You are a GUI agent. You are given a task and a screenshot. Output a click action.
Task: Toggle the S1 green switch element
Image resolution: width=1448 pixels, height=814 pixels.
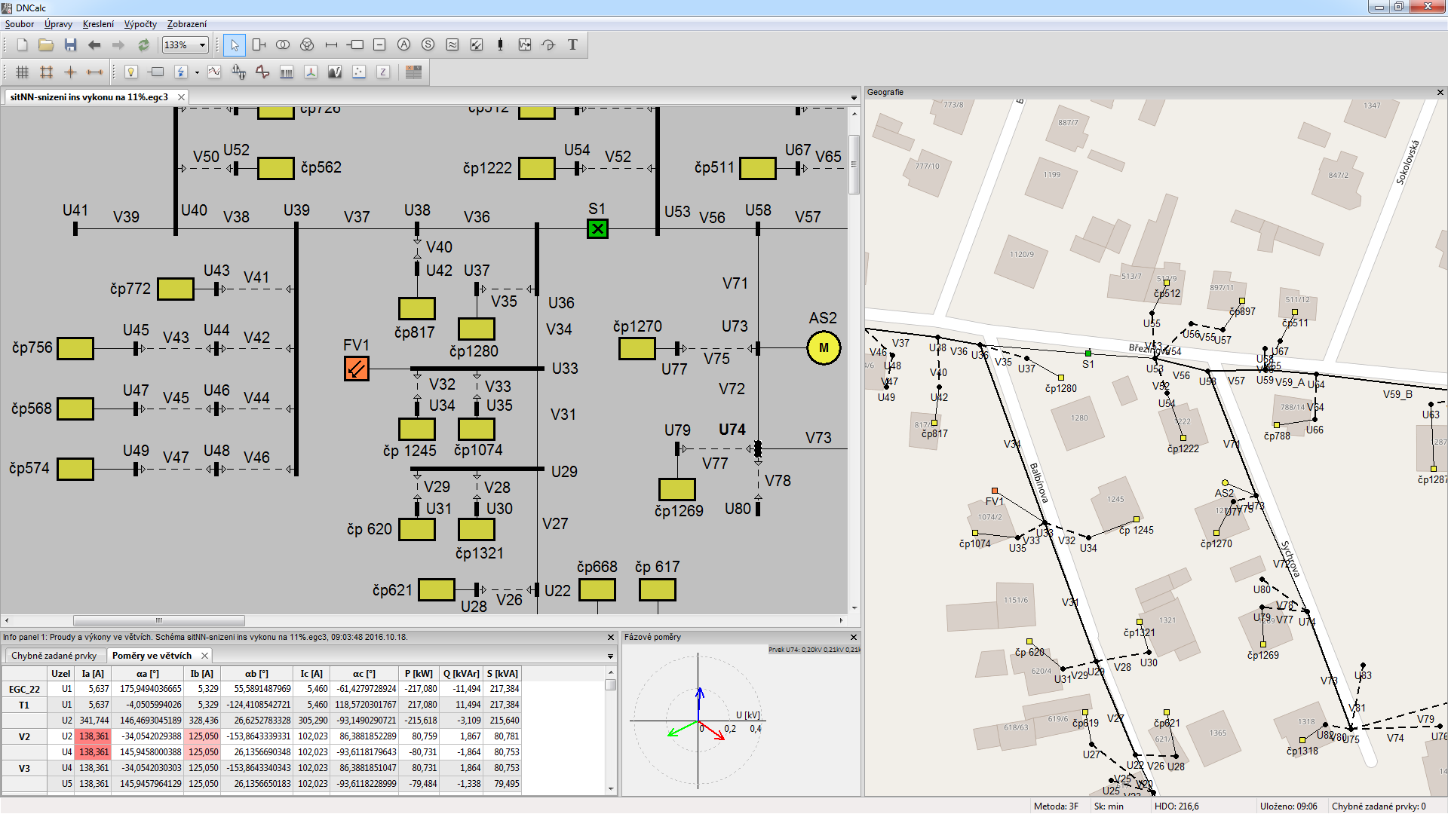pos(597,228)
